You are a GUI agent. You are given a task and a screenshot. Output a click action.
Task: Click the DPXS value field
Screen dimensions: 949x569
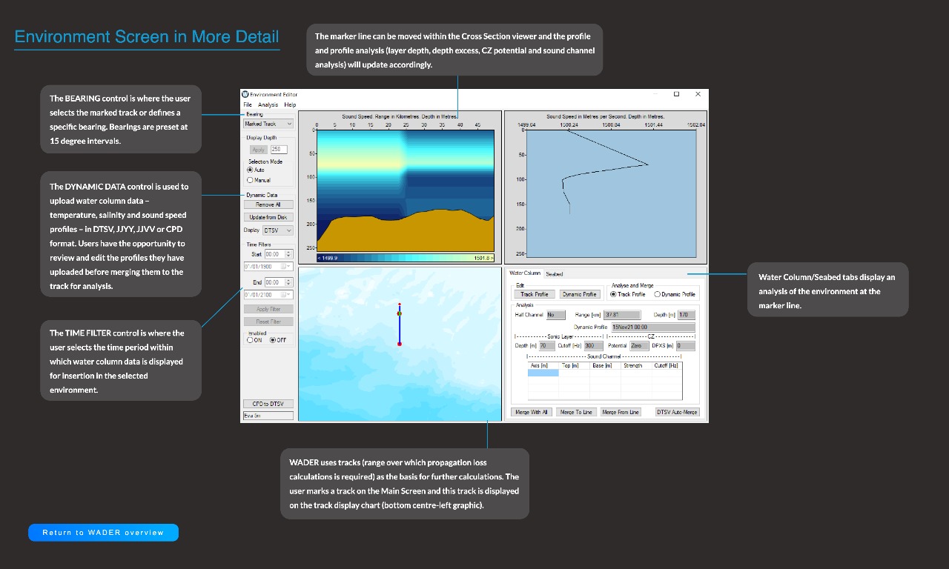point(686,346)
